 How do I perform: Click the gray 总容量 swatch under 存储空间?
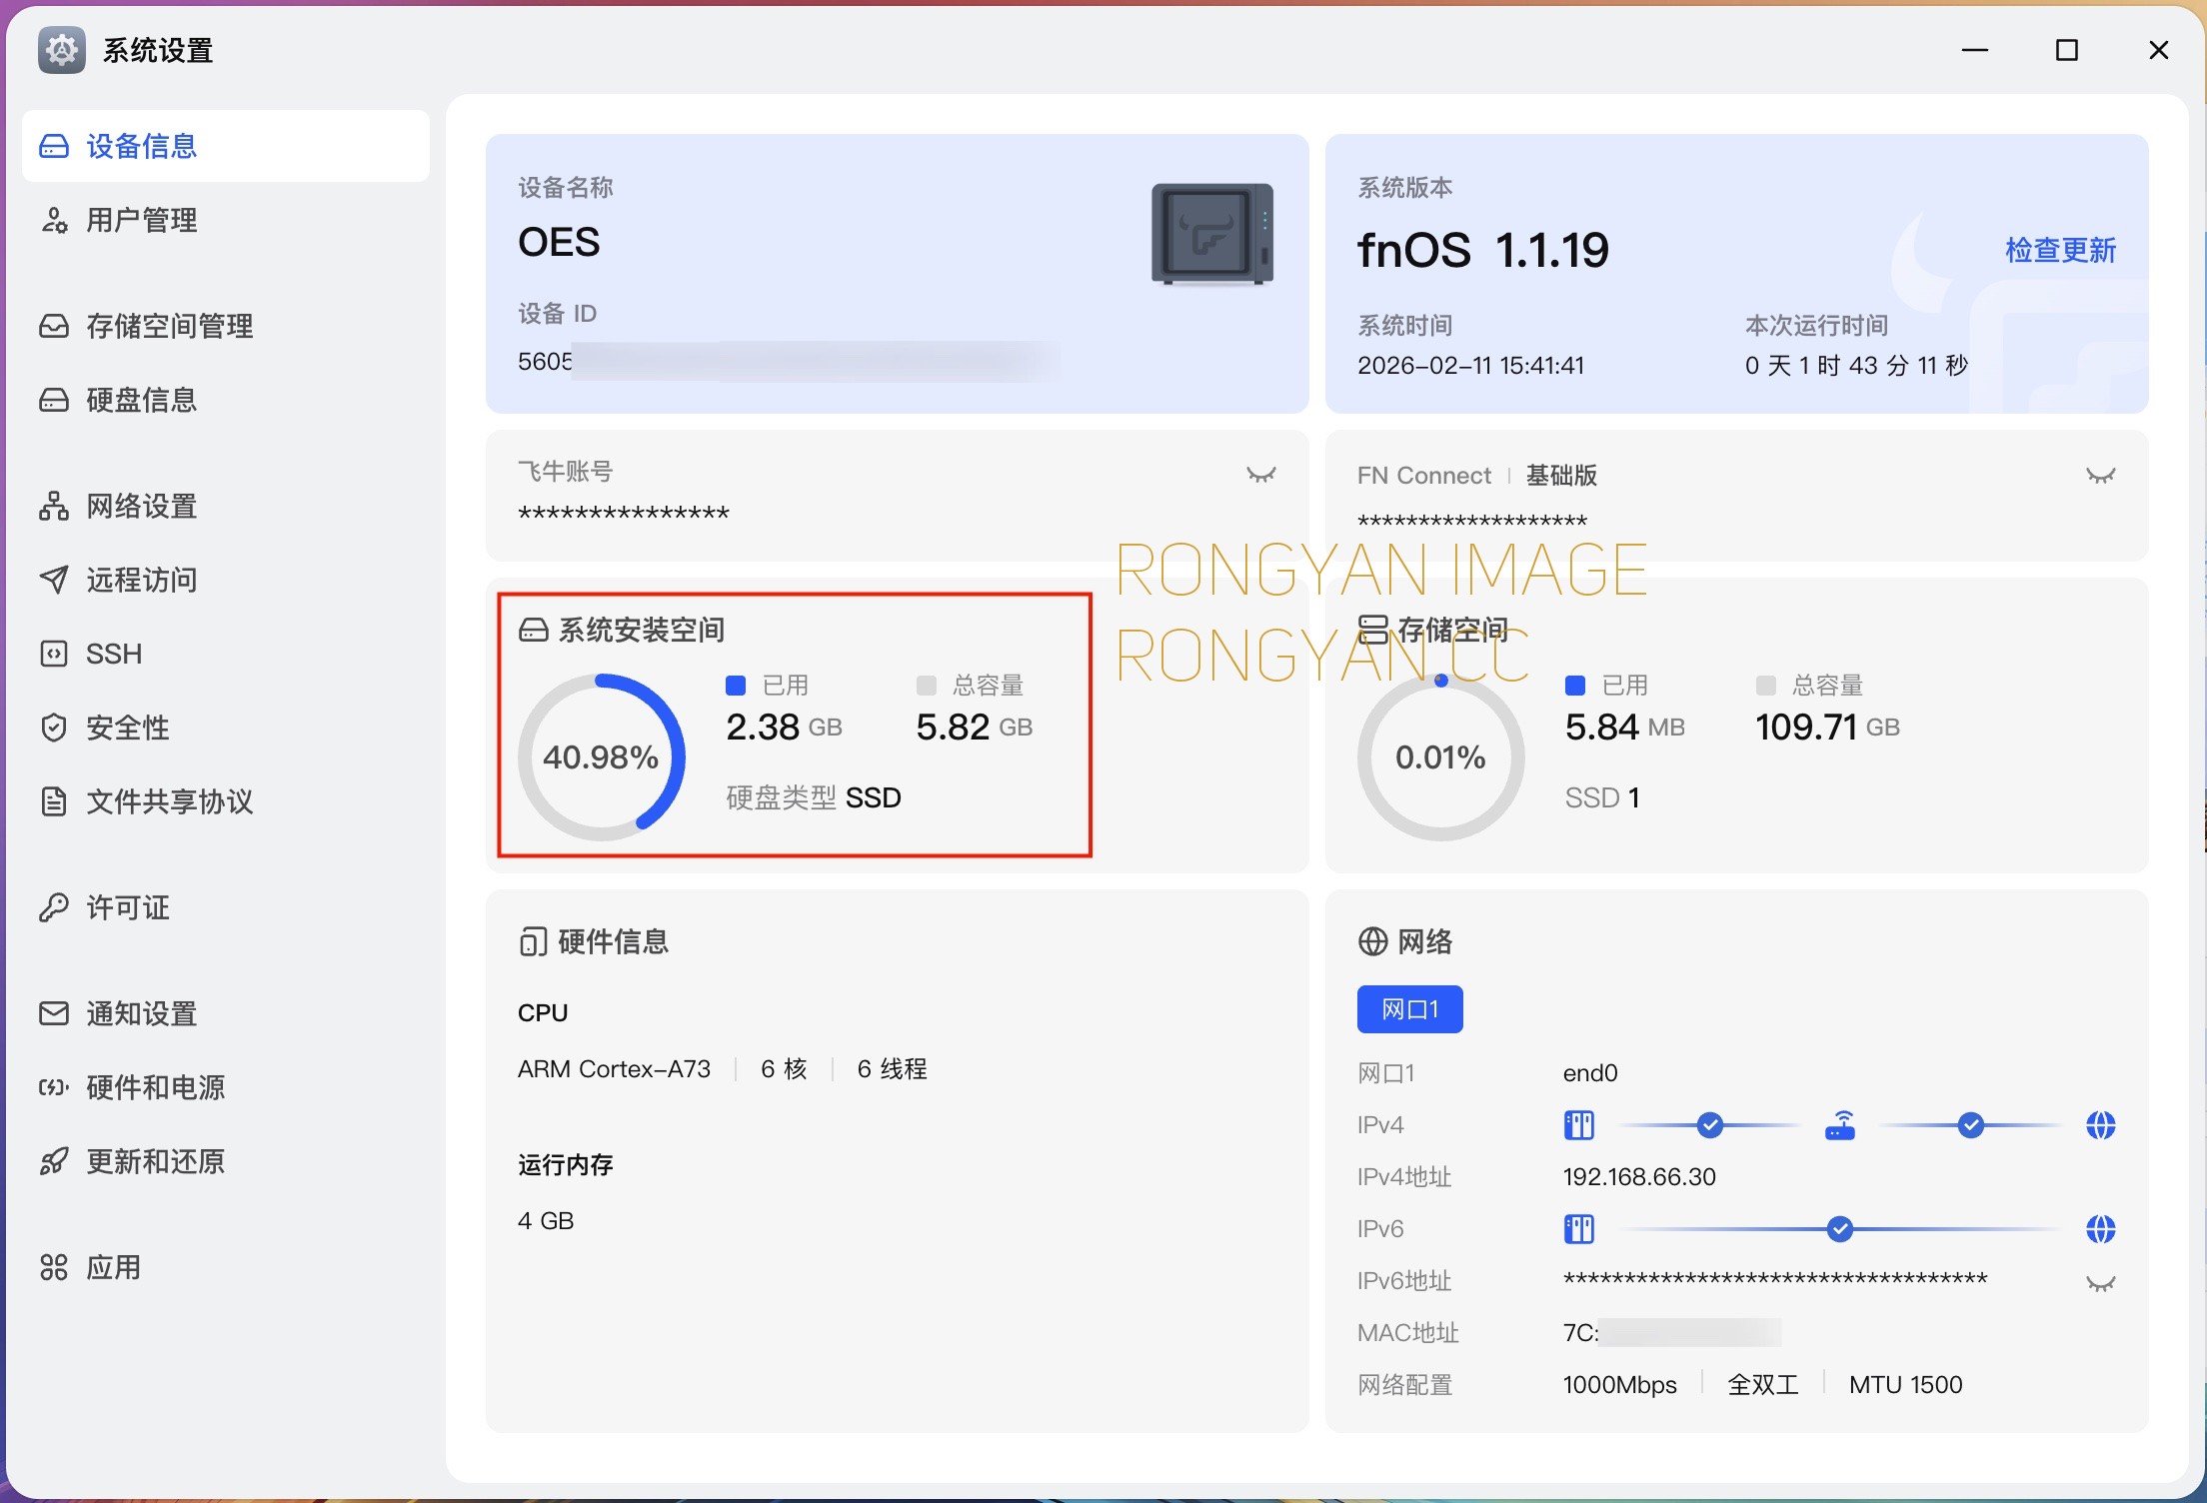[x=1766, y=686]
